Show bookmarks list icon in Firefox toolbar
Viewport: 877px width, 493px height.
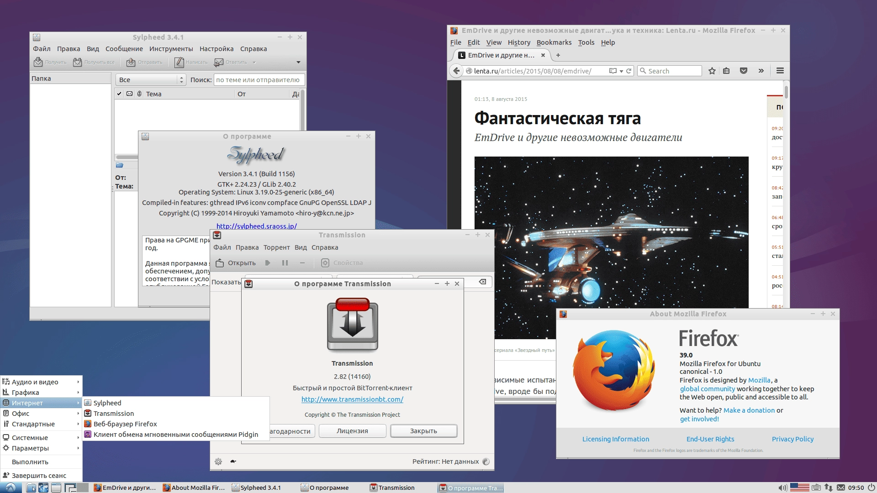[726, 71]
